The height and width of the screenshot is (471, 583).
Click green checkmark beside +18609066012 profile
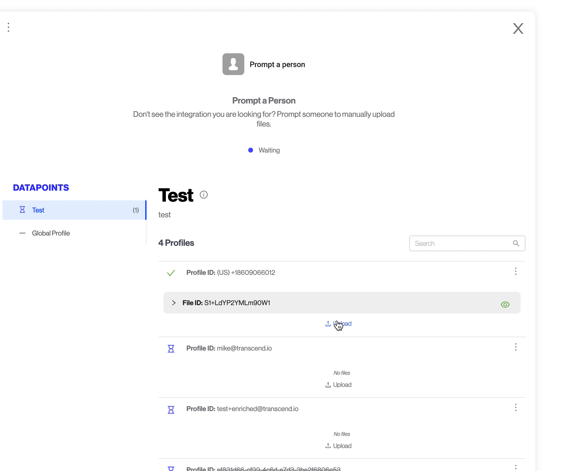coord(171,273)
